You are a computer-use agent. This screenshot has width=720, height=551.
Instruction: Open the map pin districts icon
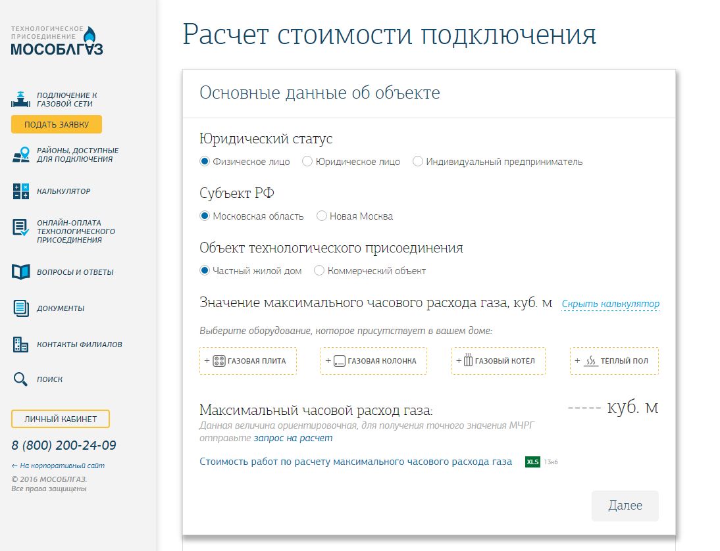pos(21,155)
